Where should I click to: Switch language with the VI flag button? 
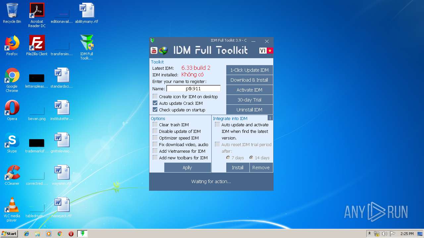(x=263, y=50)
